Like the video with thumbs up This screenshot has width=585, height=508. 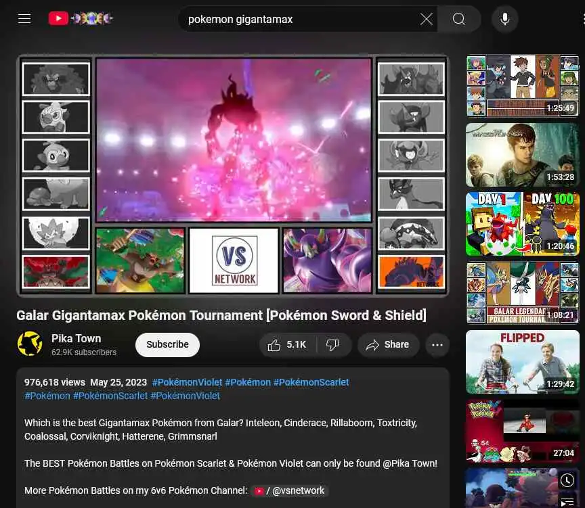click(x=287, y=345)
